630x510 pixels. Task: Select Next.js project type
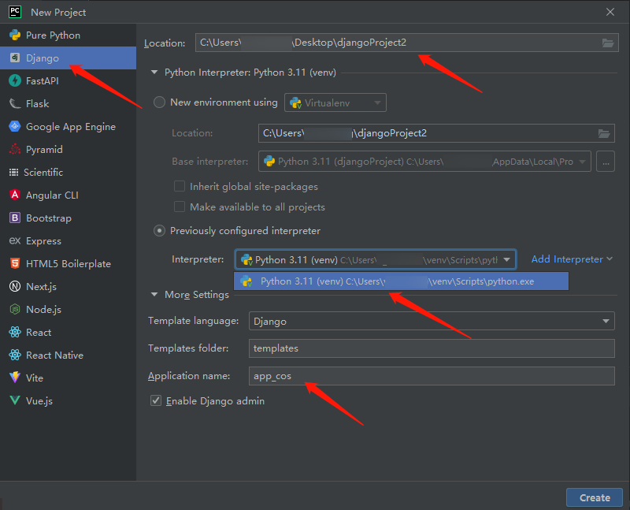point(68,286)
